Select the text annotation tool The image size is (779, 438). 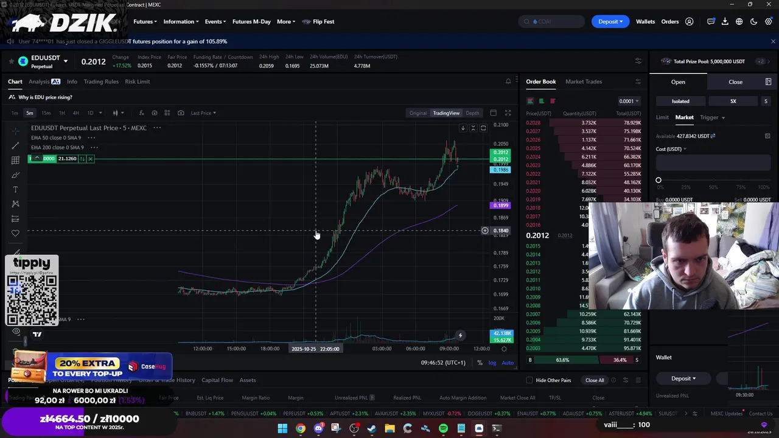point(15,189)
